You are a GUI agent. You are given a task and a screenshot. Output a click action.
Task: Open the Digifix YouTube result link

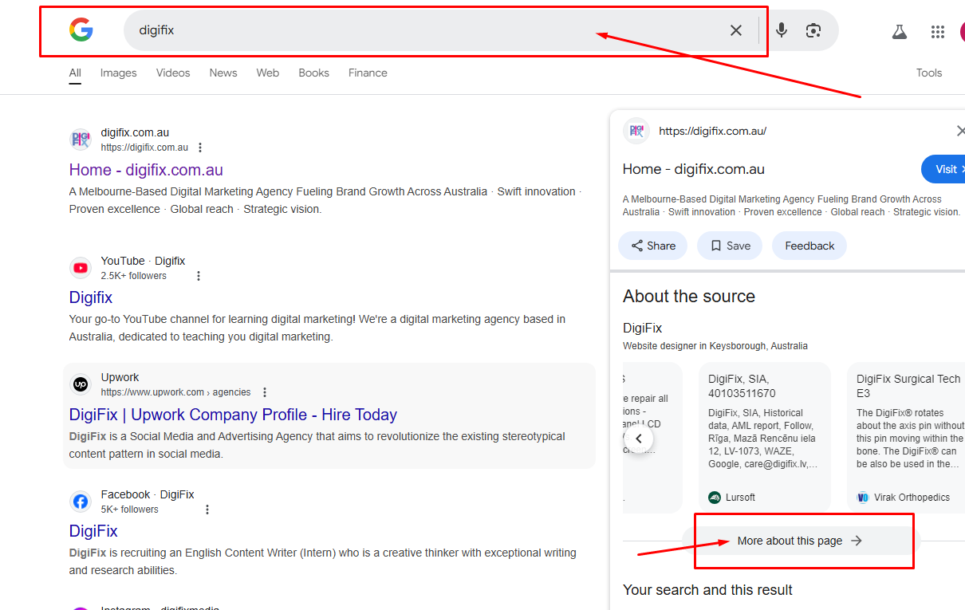click(x=91, y=297)
